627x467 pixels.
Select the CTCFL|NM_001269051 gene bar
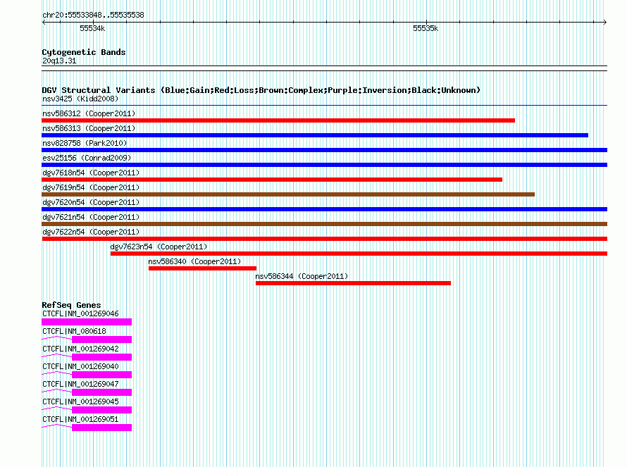(x=102, y=428)
